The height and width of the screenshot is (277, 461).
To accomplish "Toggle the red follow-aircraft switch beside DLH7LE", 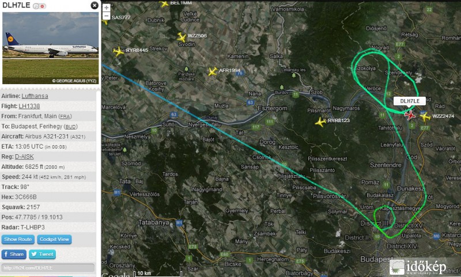I will coord(43,6).
